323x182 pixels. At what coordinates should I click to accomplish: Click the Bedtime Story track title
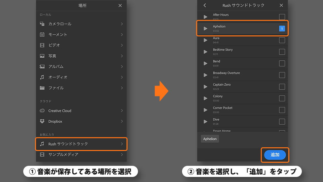223,50
